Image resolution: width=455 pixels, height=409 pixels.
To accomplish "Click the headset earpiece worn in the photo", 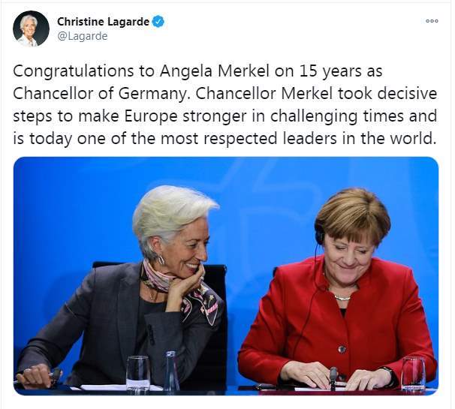I will pyautogui.click(x=321, y=236).
